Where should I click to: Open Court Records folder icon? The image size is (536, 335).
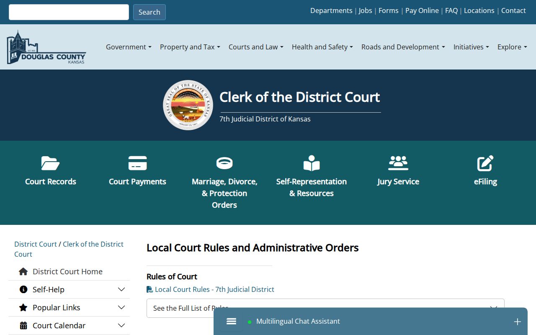(x=50, y=163)
